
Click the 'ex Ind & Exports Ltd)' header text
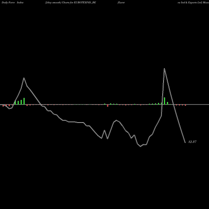190,3
